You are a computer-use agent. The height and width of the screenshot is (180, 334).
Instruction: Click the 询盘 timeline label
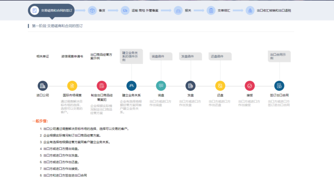[x=161, y=95]
